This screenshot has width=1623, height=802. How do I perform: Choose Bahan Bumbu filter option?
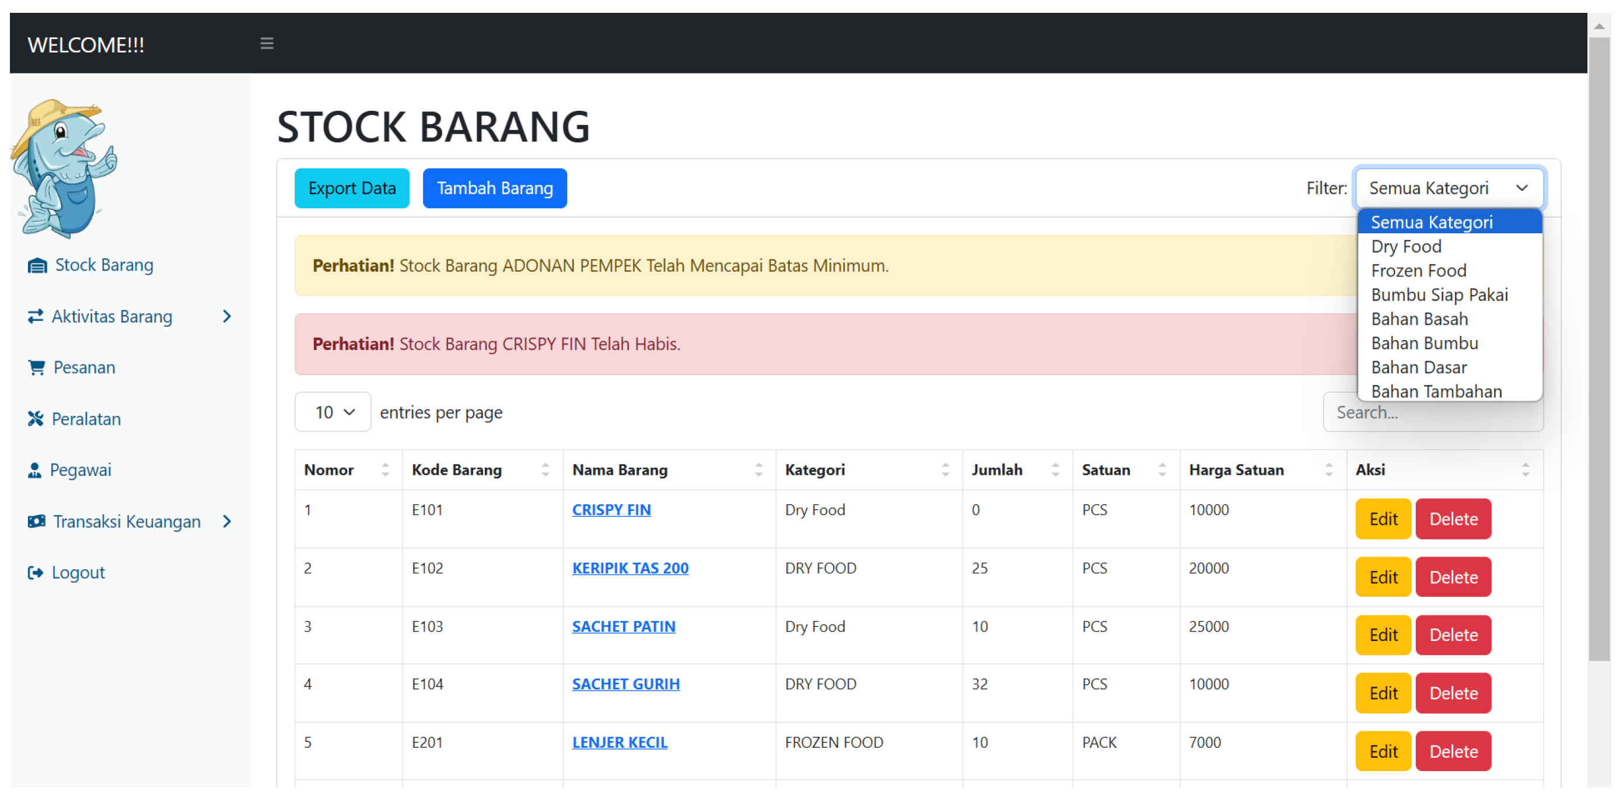tap(1424, 344)
